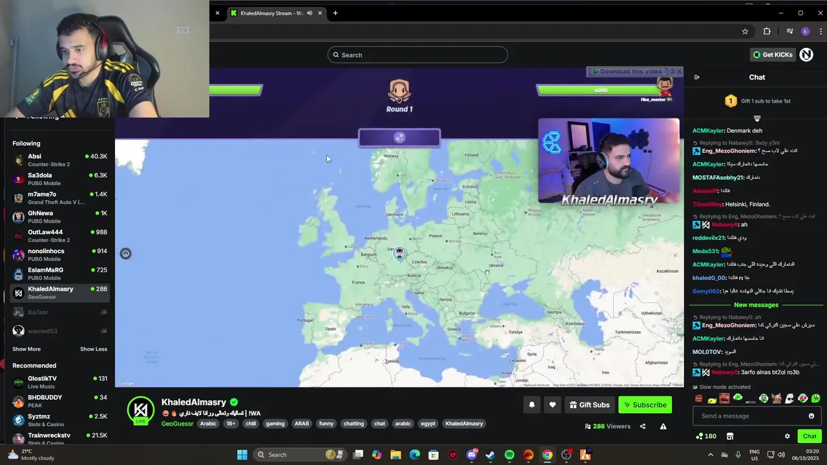Select the funny tag

326,424
